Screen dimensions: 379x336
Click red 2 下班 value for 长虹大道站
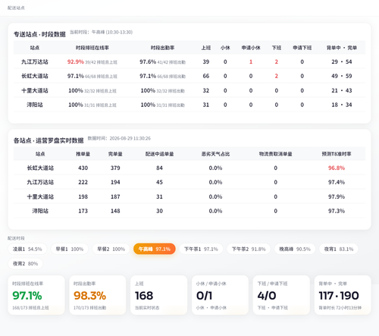click(x=277, y=76)
